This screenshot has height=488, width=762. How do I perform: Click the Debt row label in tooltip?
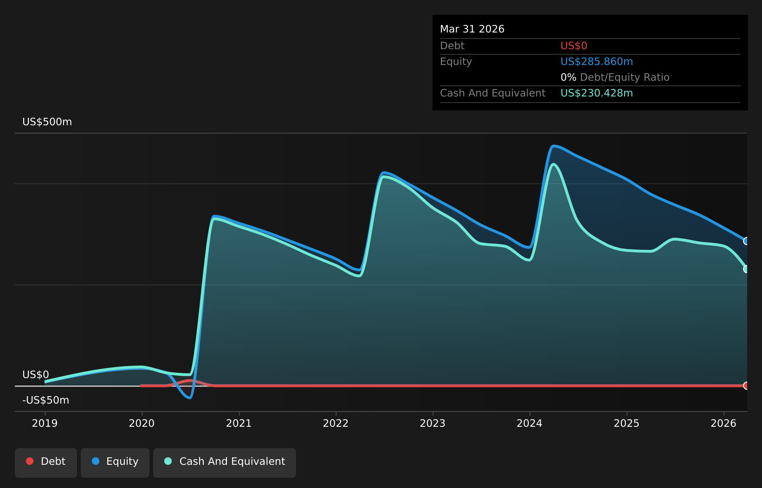pos(452,46)
